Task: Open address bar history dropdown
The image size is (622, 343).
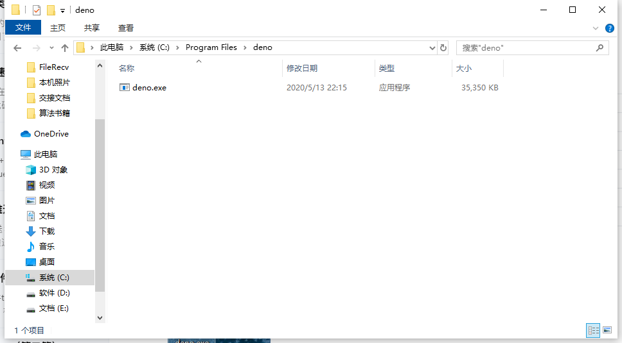Action: [432, 48]
